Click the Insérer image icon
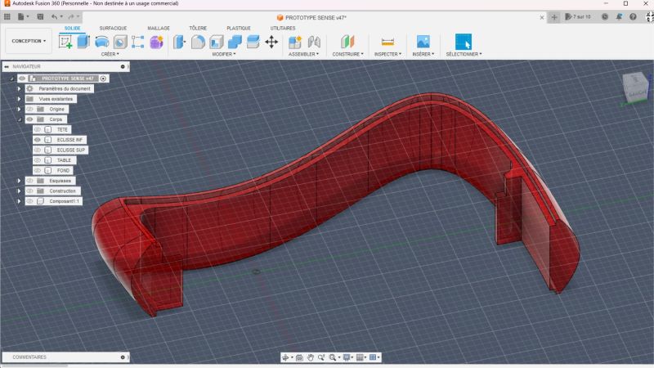Screen dimensions: 654x368 [x=423, y=42]
